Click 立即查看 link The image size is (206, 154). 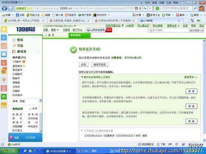click(117, 57)
